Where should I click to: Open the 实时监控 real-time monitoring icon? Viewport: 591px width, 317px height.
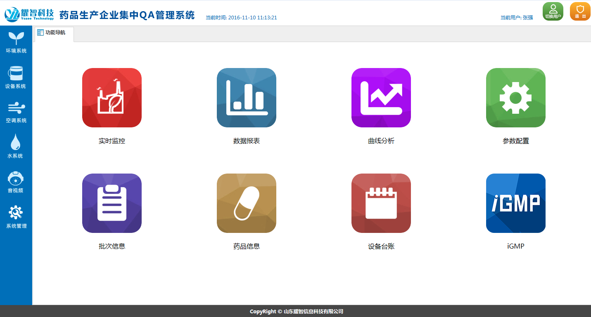[x=112, y=98]
